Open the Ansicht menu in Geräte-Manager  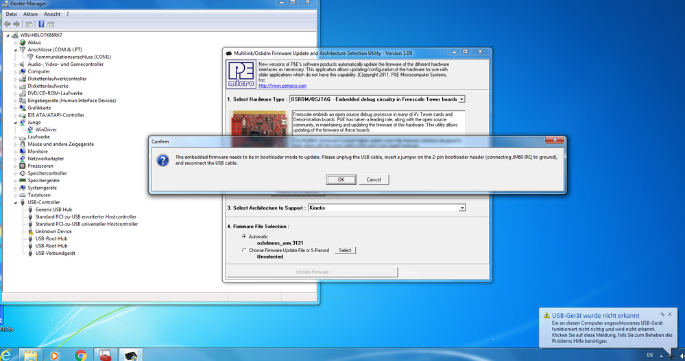point(52,14)
